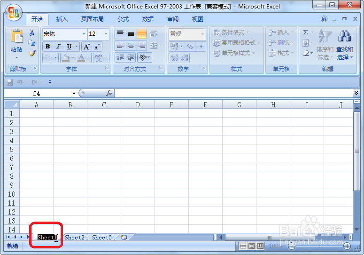Select the Format Painter brush
This screenshot has width=364, height=255.
32,54
